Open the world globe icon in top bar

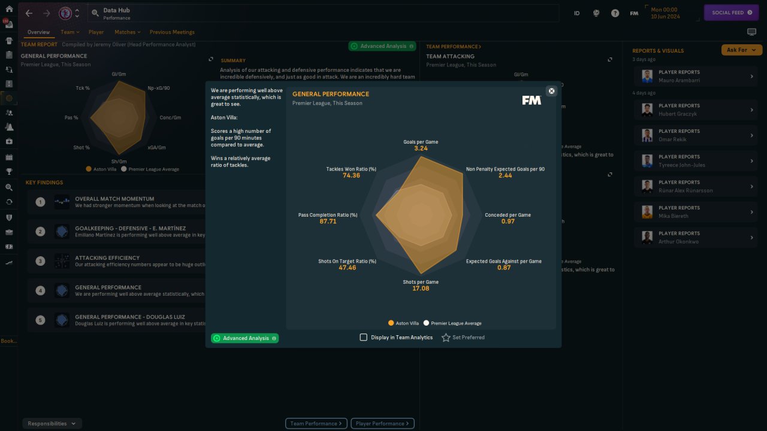(596, 13)
